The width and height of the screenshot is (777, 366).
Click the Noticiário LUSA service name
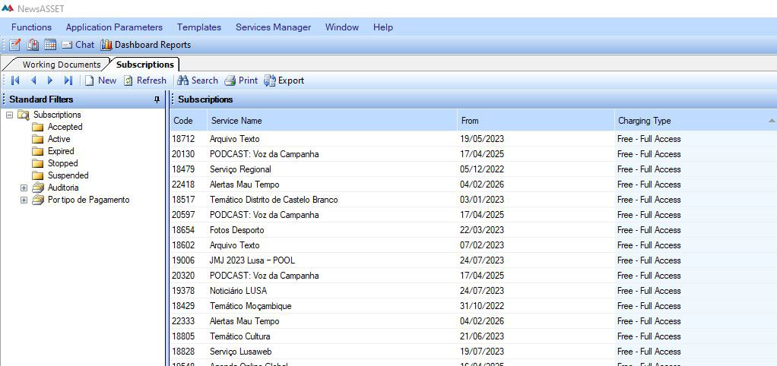pyautogui.click(x=239, y=291)
